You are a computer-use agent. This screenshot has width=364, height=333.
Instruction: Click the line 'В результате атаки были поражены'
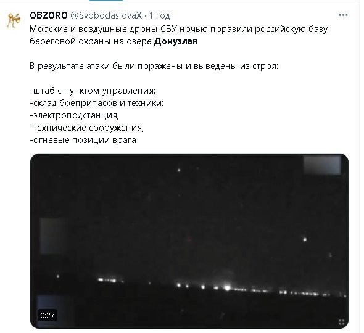(x=106, y=66)
